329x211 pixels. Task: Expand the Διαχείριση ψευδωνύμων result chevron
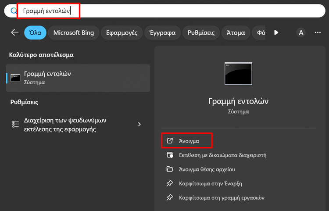point(139,125)
